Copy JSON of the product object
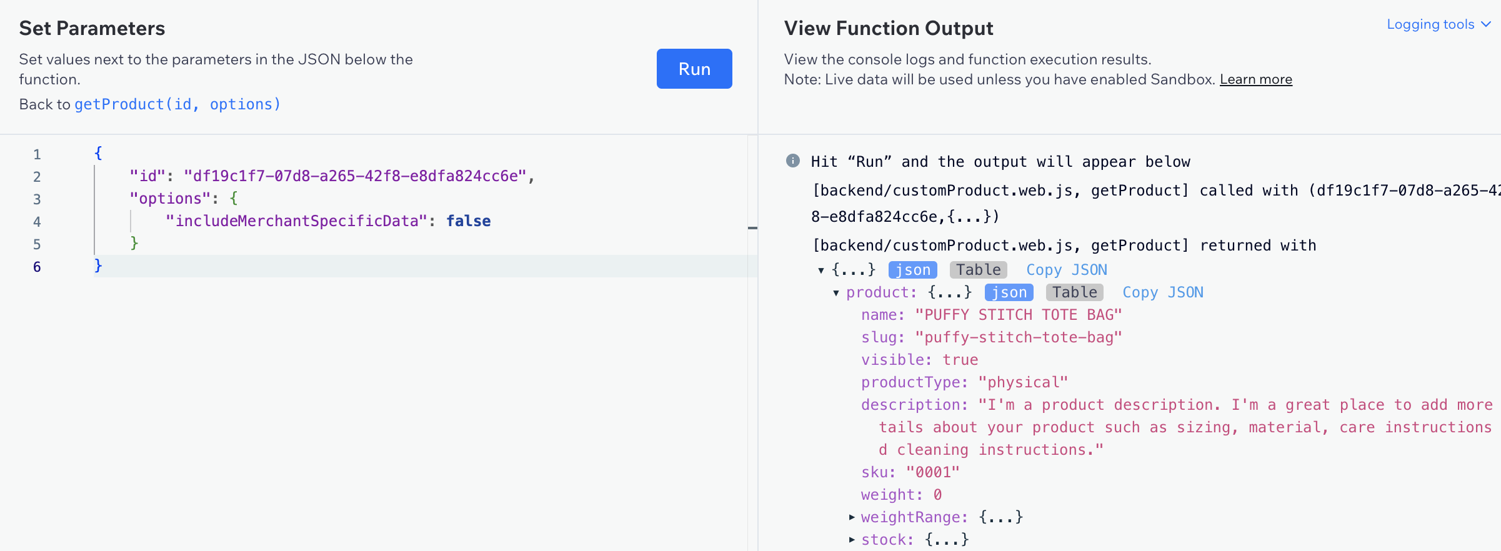1501x551 pixels. point(1162,292)
